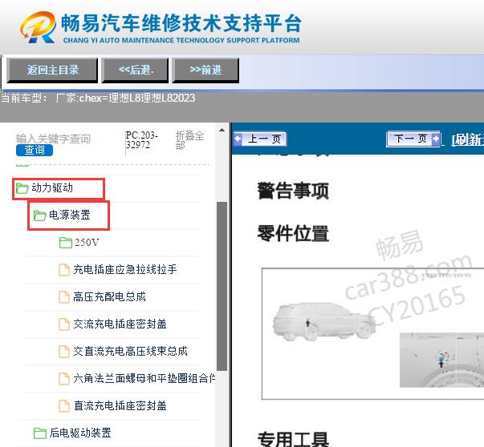Click the PC.203-32972 text

pyautogui.click(x=142, y=140)
